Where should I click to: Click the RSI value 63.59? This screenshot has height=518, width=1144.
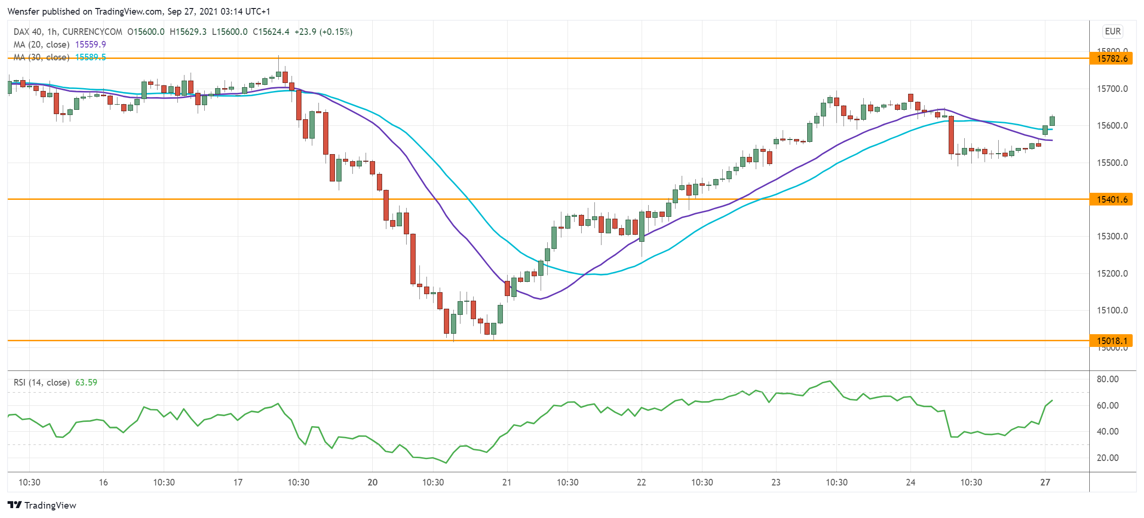86,382
